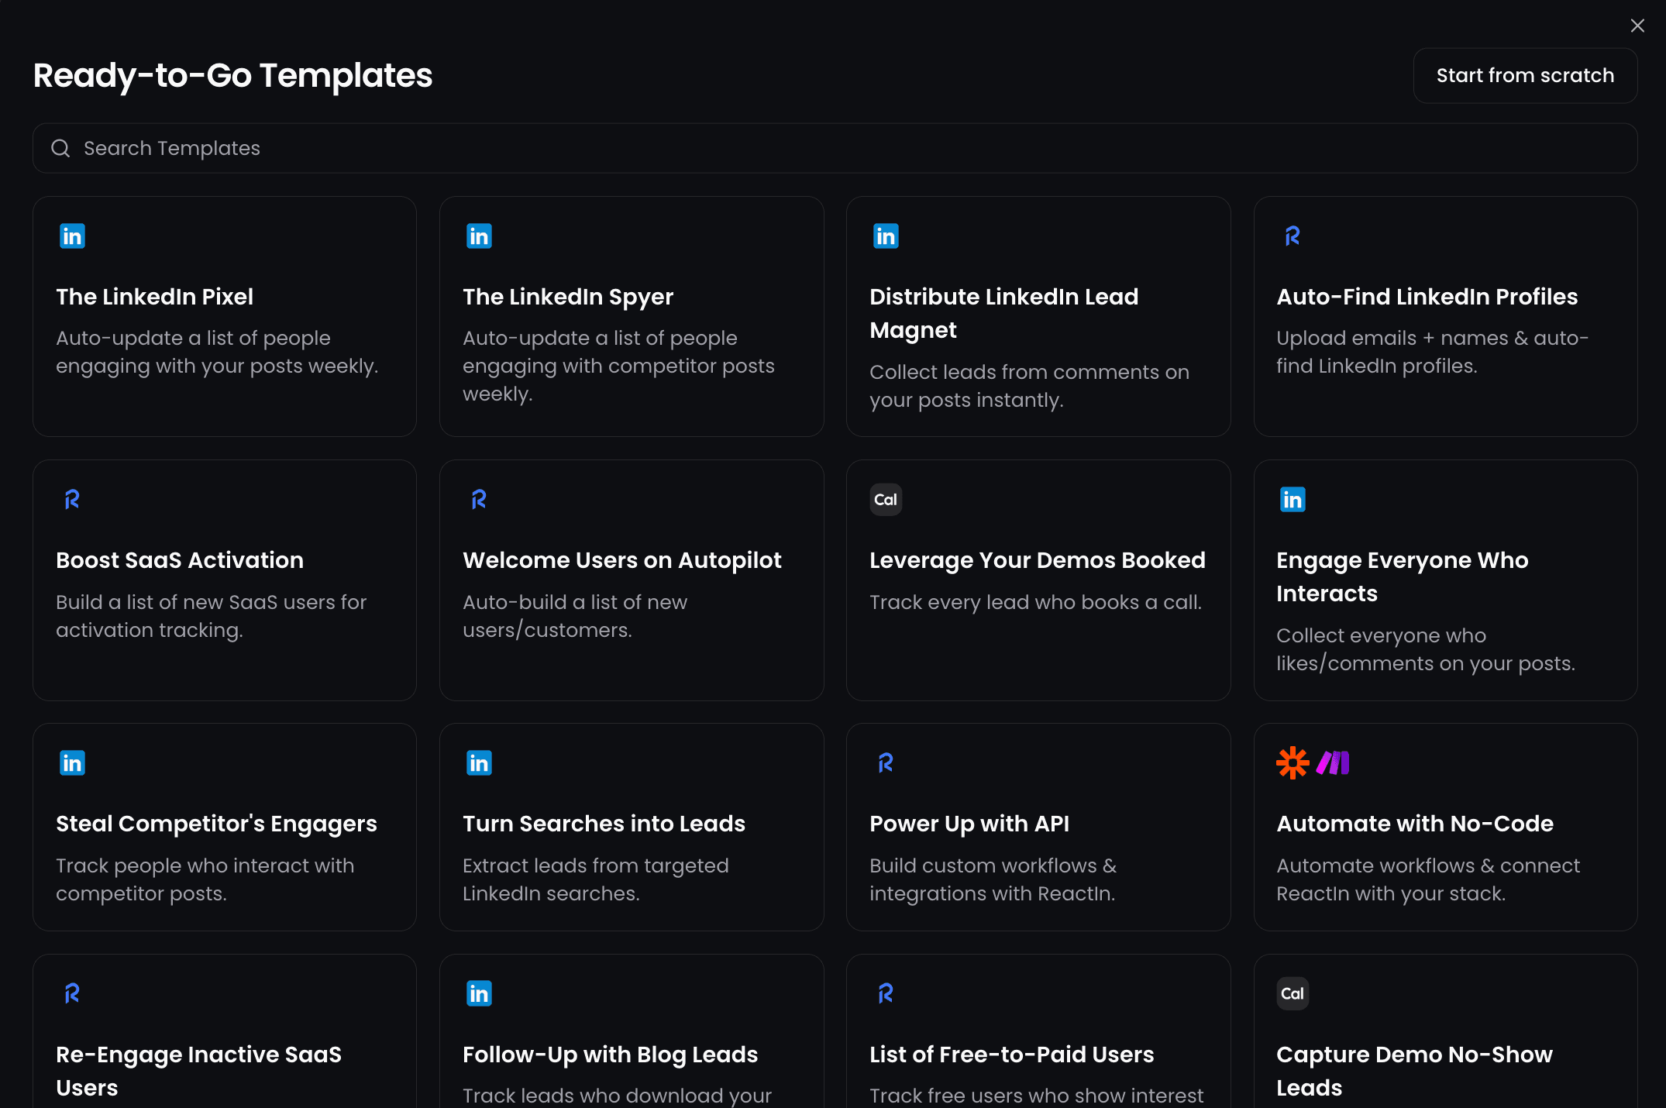Click the ReactIn logo on Power Up with API card

(x=886, y=763)
